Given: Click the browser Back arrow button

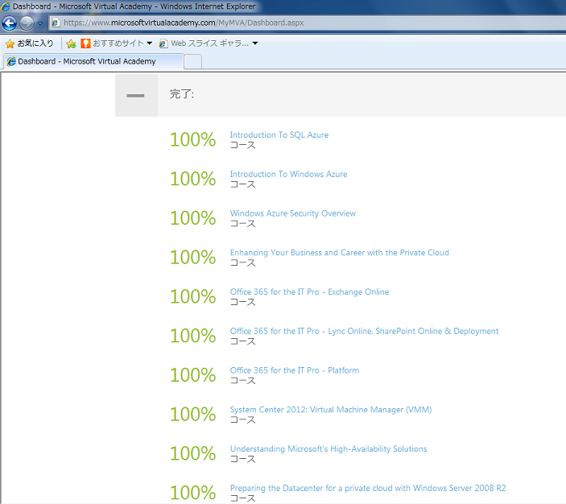Looking at the screenshot, I should pyautogui.click(x=10, y=23).
